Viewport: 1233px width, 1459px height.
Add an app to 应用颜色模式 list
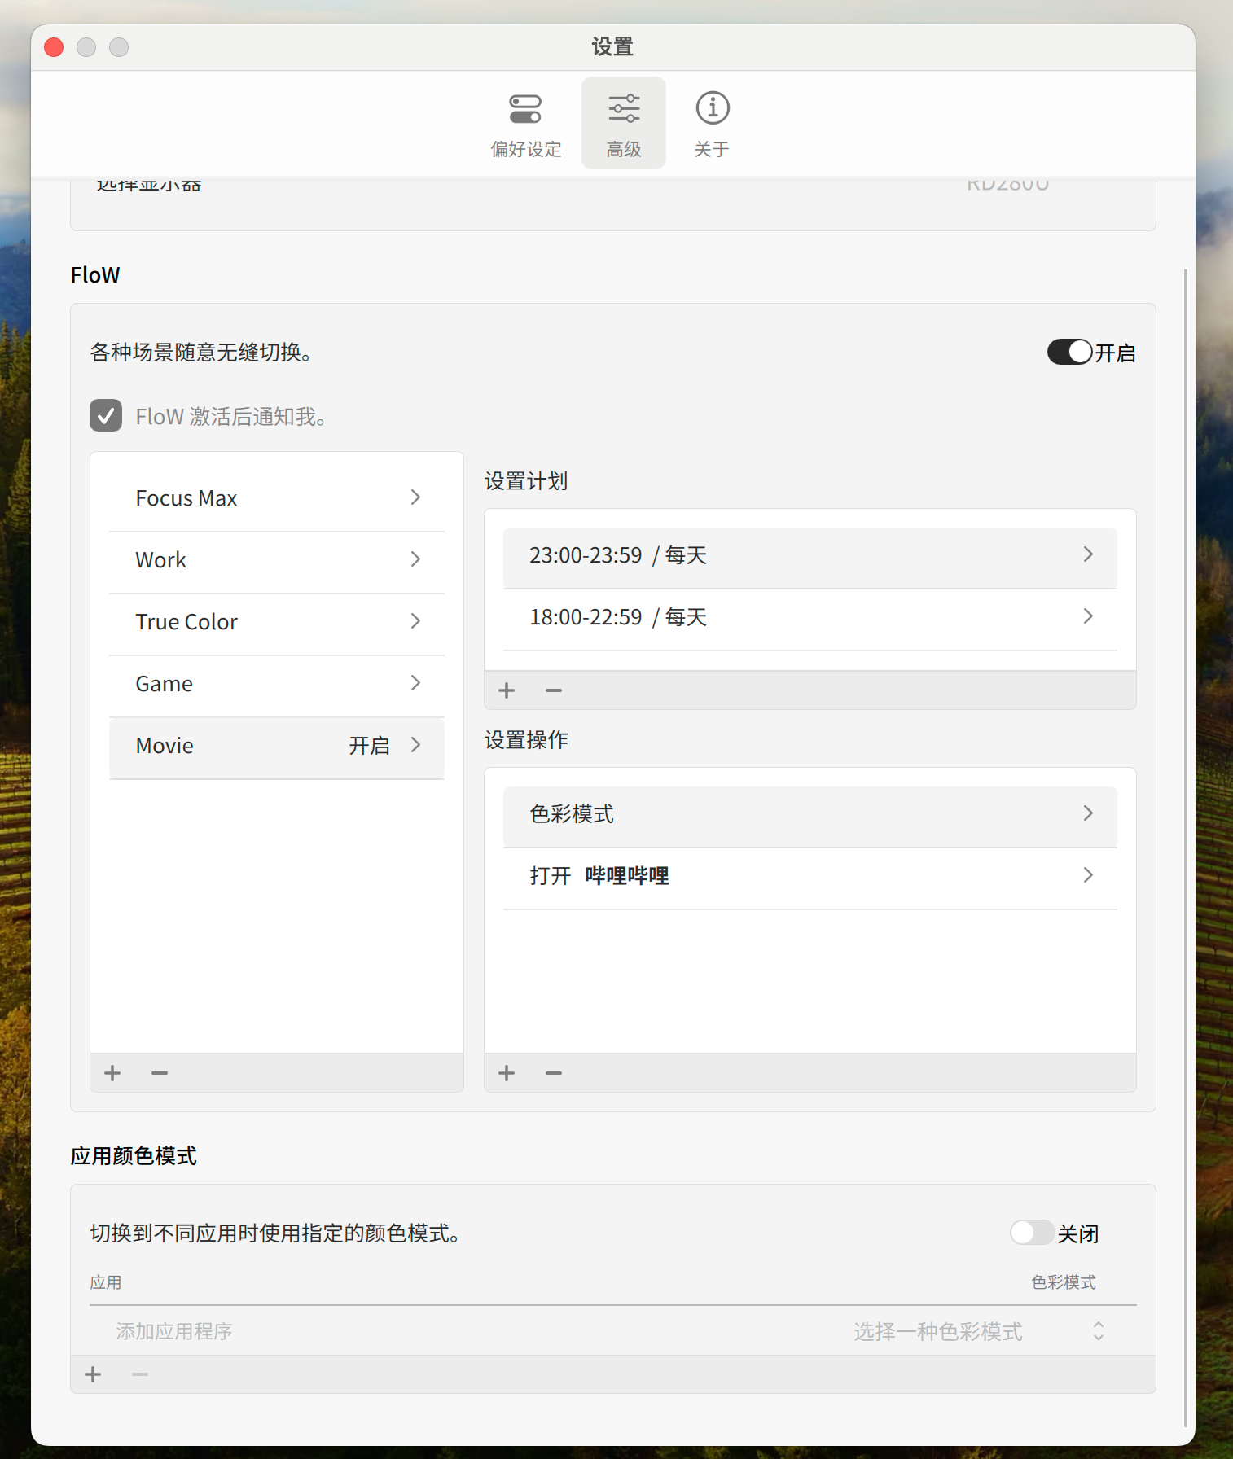coord(94,1374)
